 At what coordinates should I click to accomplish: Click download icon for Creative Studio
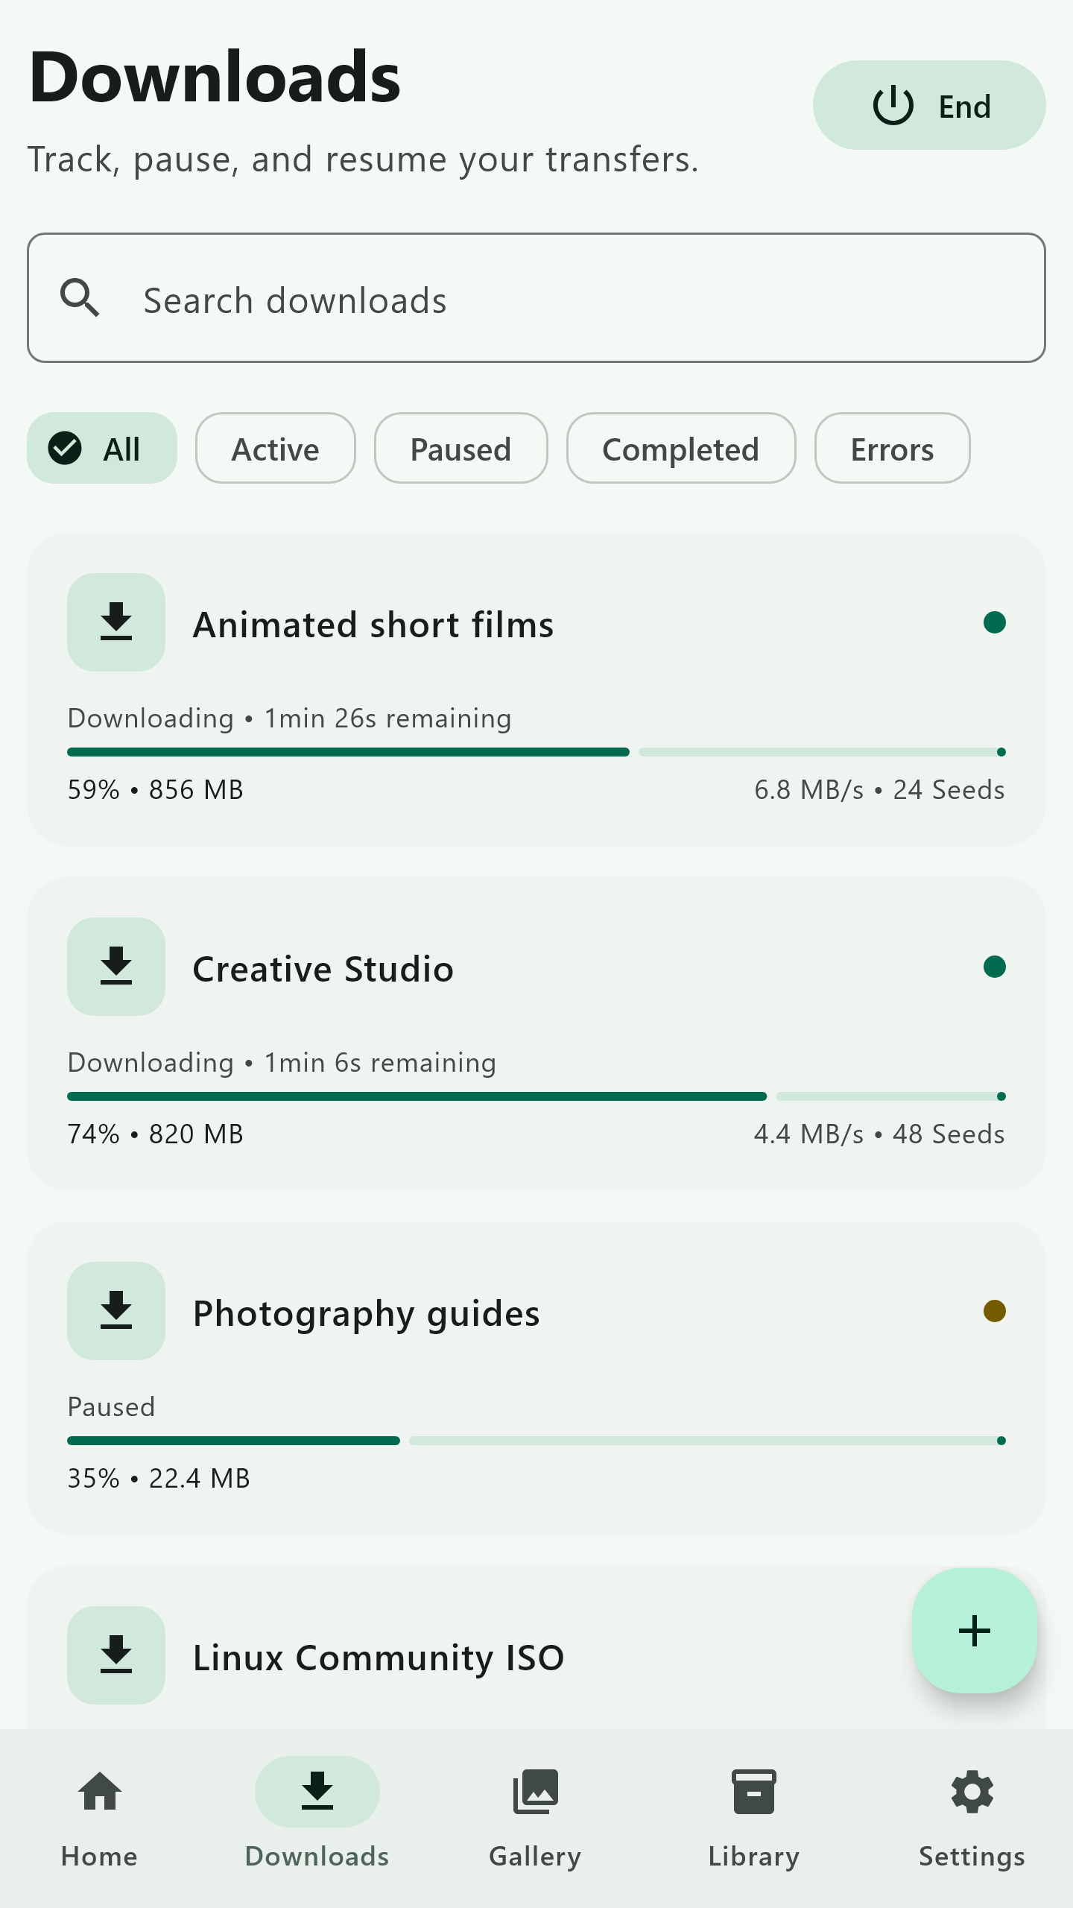click(x=116, y=967)
